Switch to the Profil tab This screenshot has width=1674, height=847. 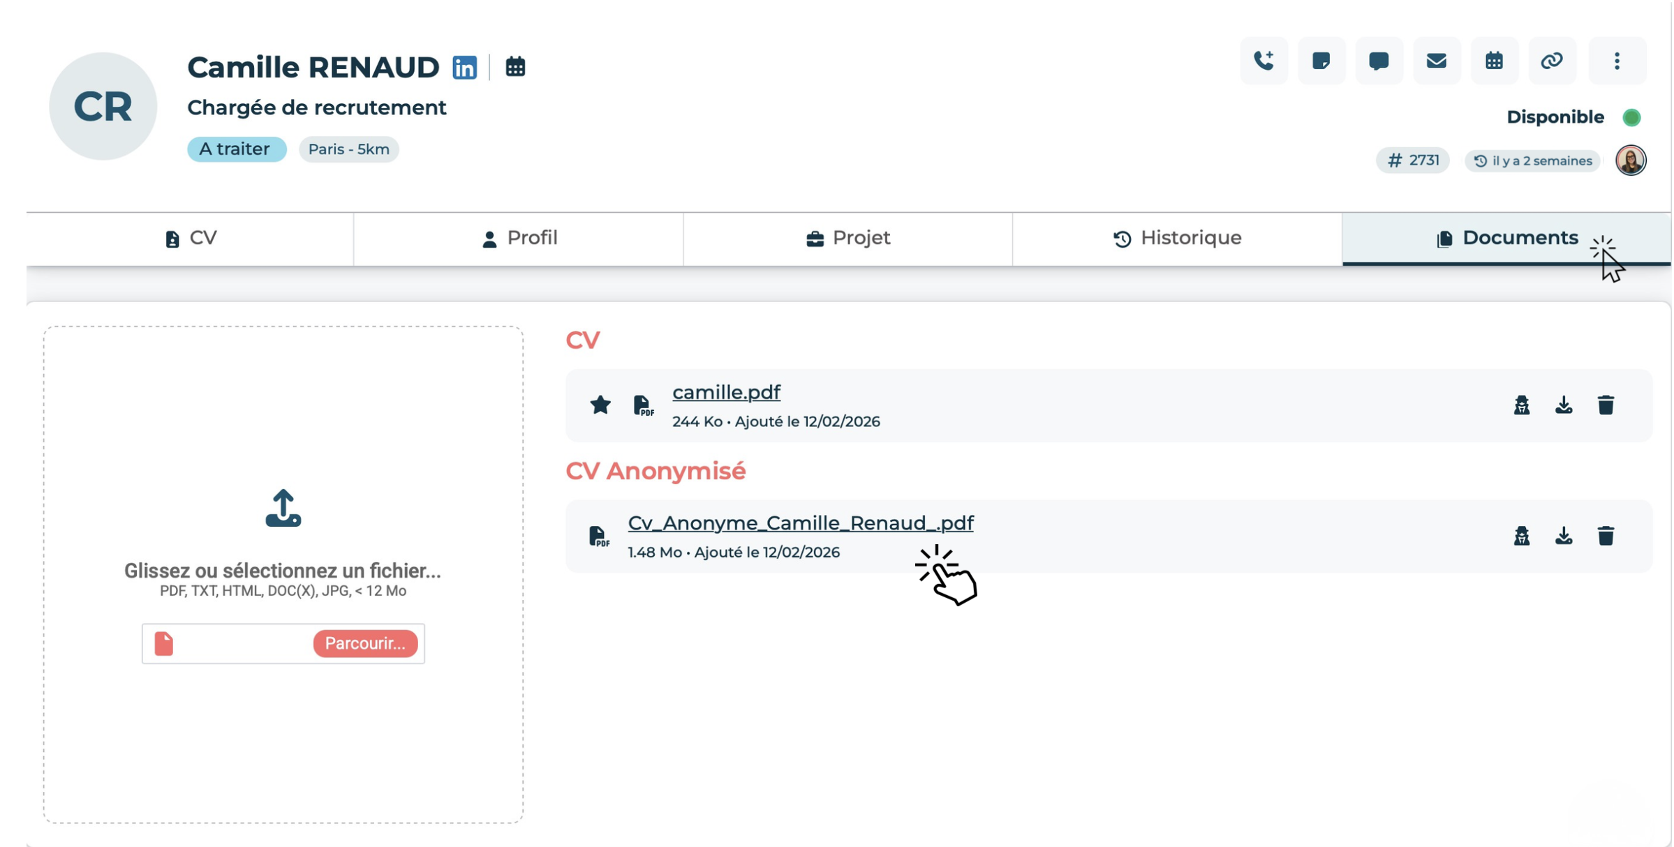pyautogui.click(x=519, y=239)
